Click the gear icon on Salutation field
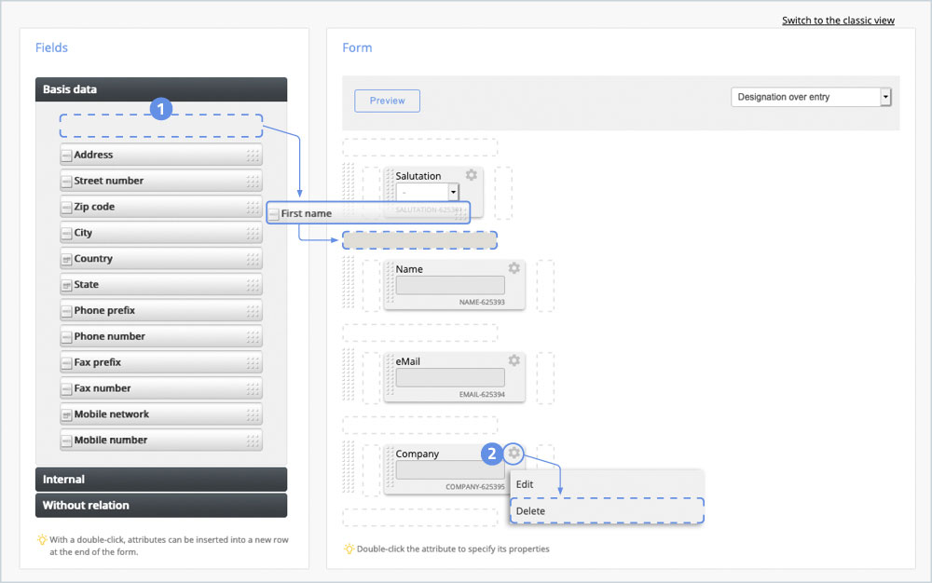Image resolution: width=932 pixels, height=583 pixels. pos(472,175)
